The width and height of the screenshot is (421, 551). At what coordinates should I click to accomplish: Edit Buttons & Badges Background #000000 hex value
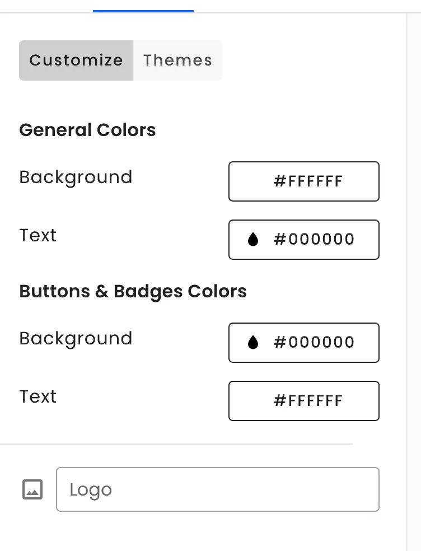(x=314, y=343)
